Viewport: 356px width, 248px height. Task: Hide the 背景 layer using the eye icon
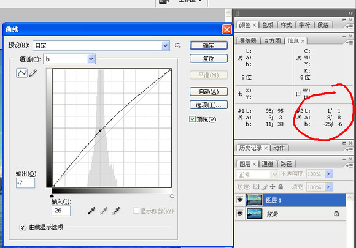(240, 213)
